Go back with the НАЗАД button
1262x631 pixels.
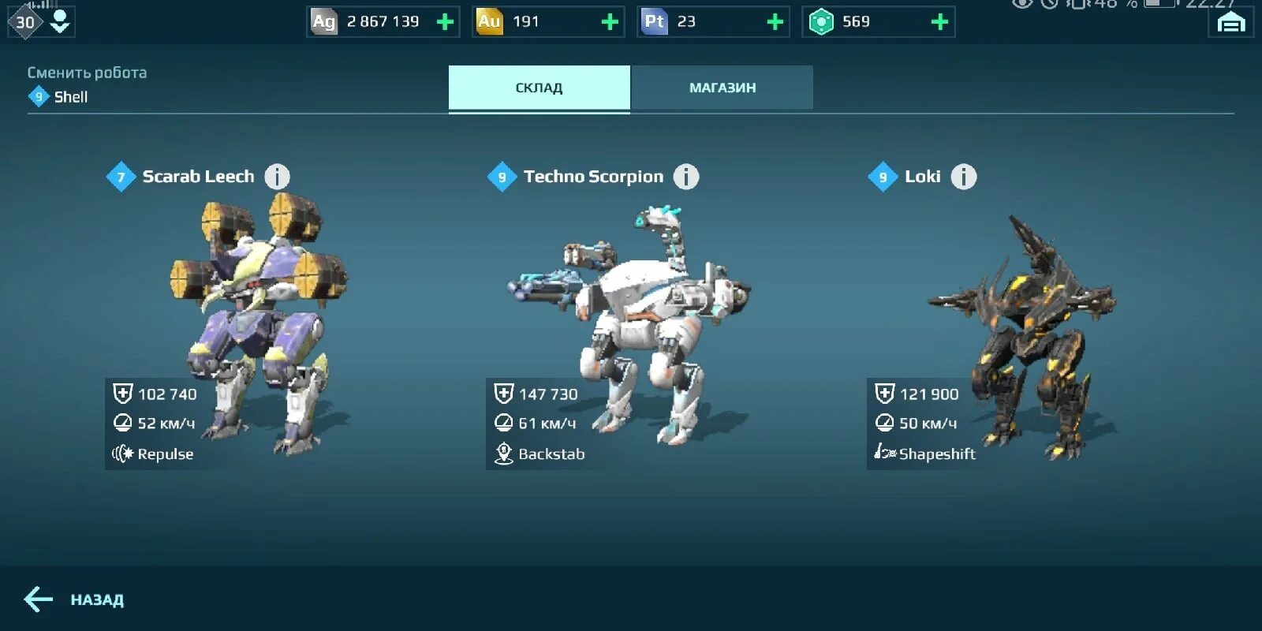point(97,600)
